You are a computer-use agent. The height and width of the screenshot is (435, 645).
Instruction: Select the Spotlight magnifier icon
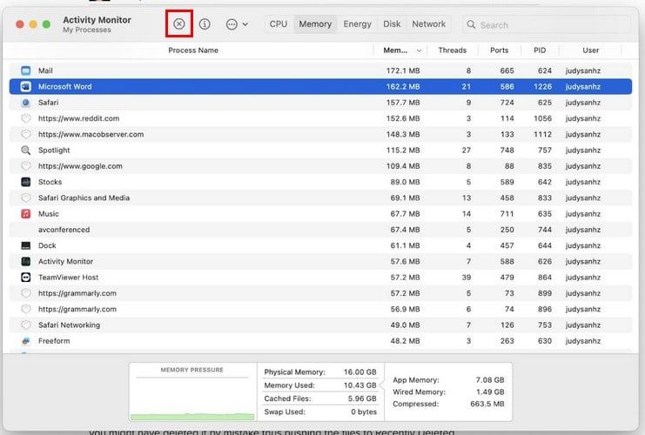[26, 151]
